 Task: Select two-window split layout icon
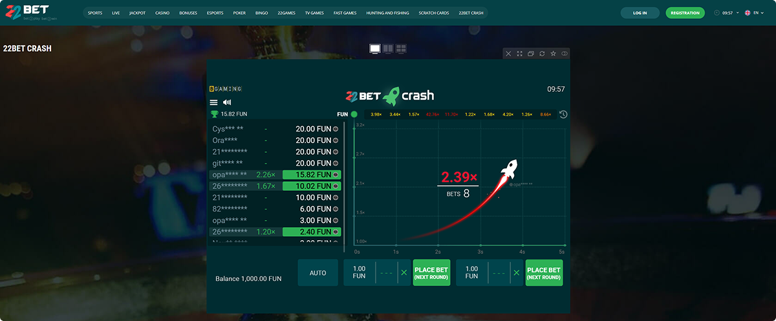388,49
